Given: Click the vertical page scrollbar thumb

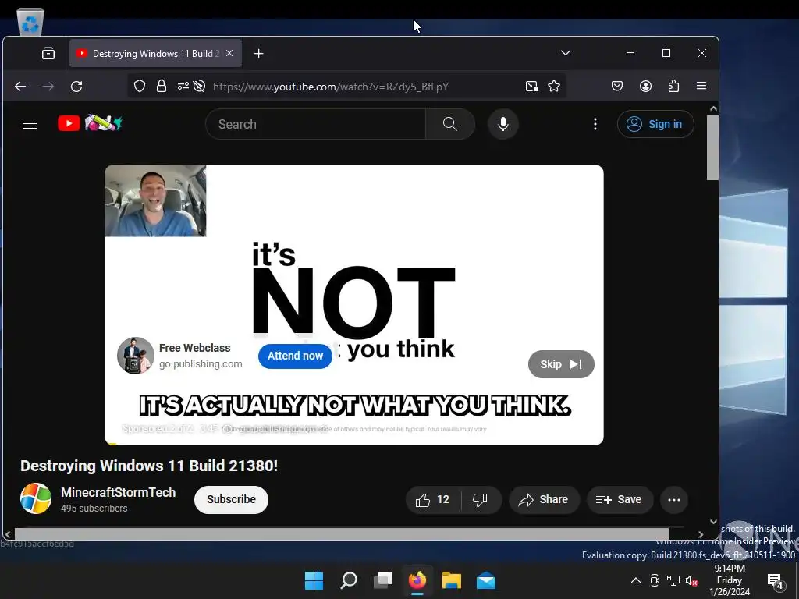Looking at the screenshot, I should (x=713, y=147).
